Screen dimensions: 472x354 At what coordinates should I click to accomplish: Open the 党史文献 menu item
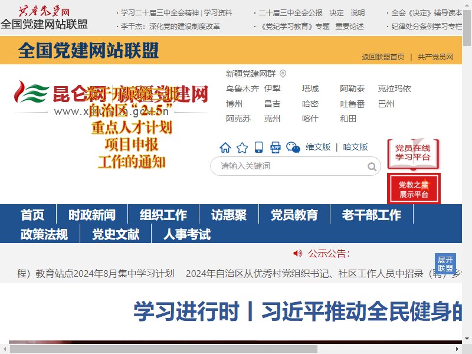point(116,234)
